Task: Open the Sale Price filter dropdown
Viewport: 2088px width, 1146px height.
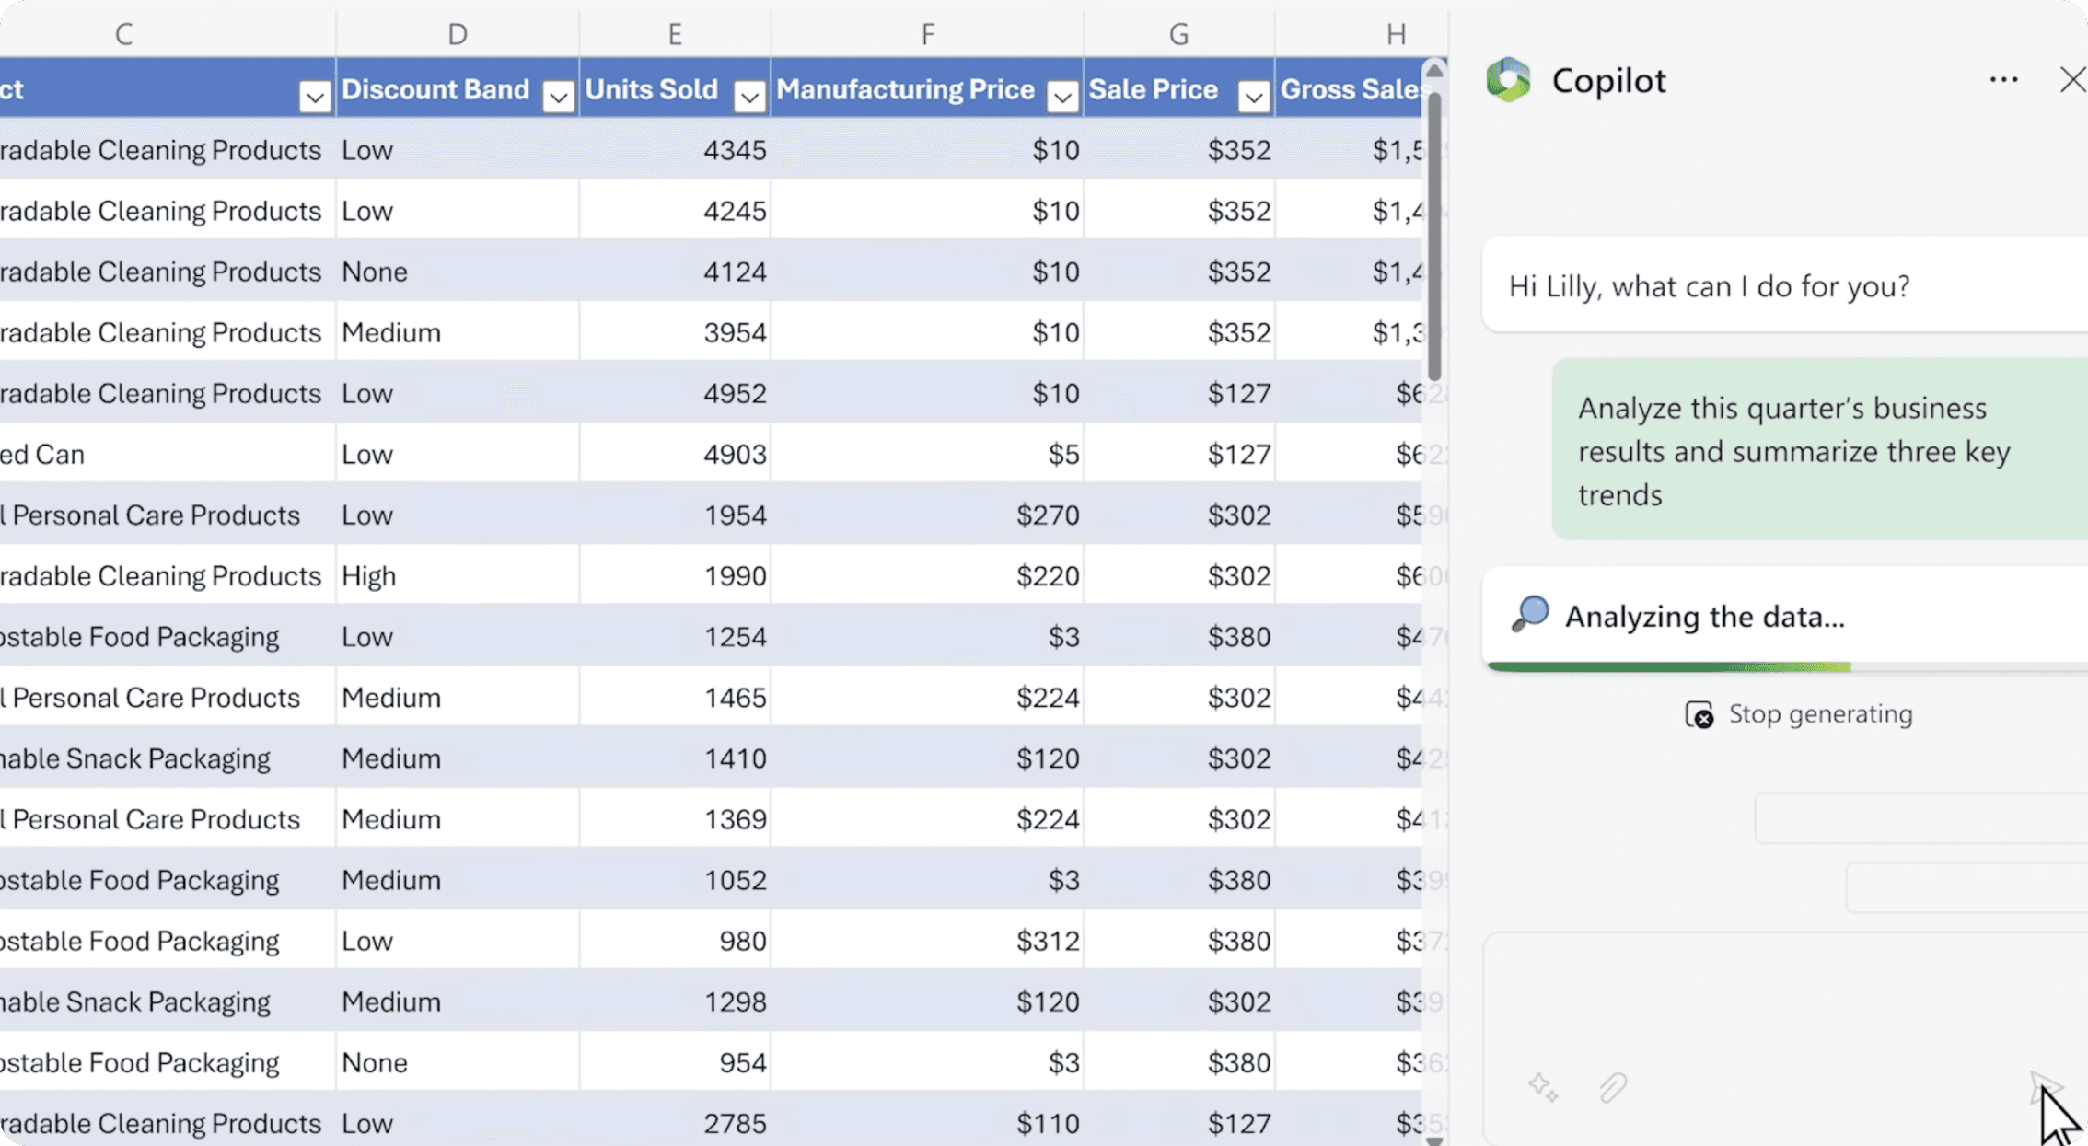Action: pyautogui.click(x=1253, y=96)
